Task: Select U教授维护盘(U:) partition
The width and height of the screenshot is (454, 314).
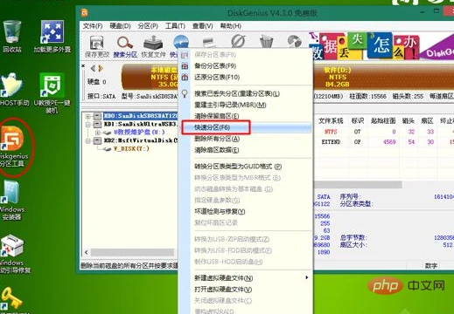Action: (x=139, y=133)
